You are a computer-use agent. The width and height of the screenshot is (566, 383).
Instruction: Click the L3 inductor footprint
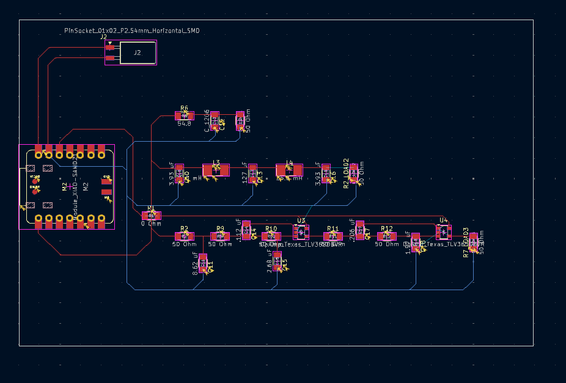pyautogui.click(x=216, y=170)
